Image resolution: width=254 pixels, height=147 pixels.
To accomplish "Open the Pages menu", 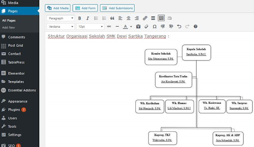I will (19, 11).
